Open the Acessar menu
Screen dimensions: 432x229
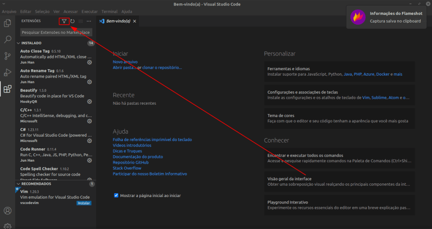(x=71, y=12)
